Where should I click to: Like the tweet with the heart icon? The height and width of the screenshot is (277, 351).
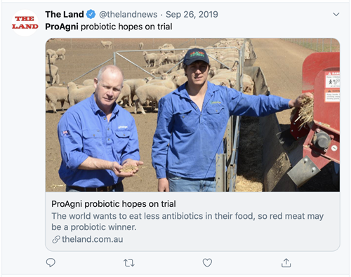point(207,263)
